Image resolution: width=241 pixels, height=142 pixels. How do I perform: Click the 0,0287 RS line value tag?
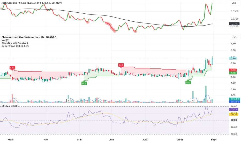coord(234,24)
